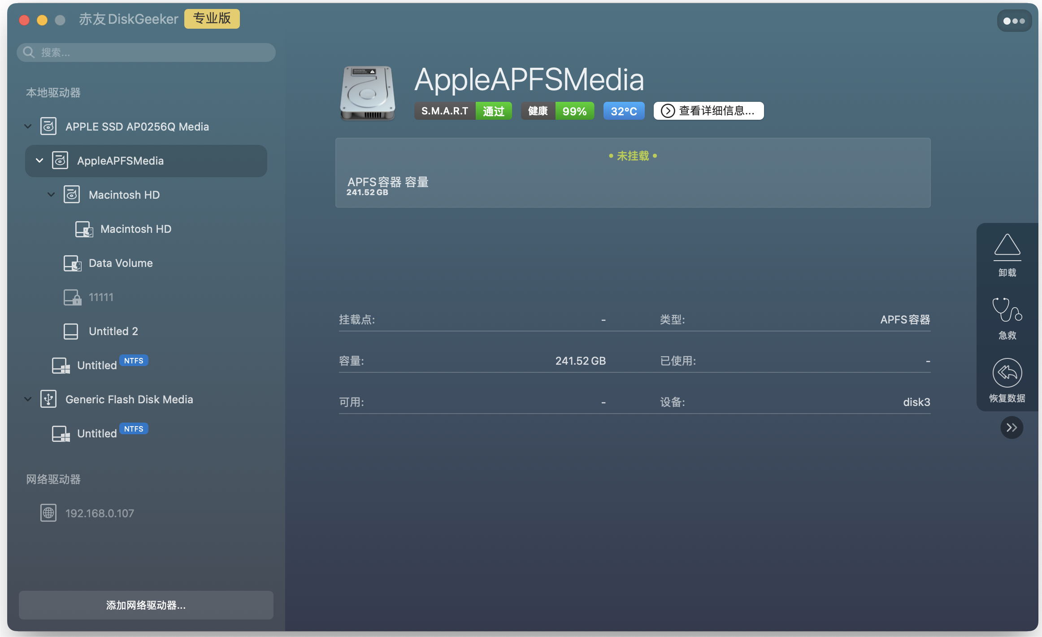Click the Local Drives (本地驱动器) header

tap(53, 92)
